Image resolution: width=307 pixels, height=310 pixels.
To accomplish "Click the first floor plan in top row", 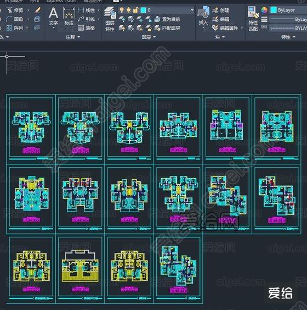I will tap(31, 127).
